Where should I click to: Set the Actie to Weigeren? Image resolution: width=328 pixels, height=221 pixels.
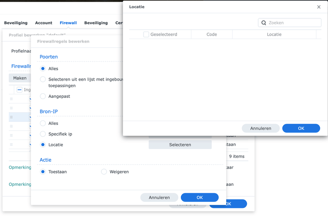pyautogui.click(x=104, y=172)
